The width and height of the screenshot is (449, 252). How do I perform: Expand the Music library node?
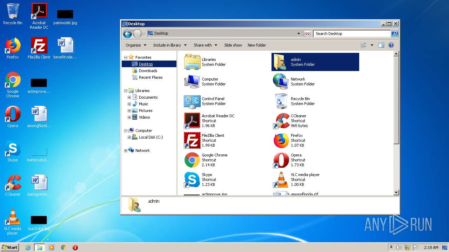(x=129, y=104)
